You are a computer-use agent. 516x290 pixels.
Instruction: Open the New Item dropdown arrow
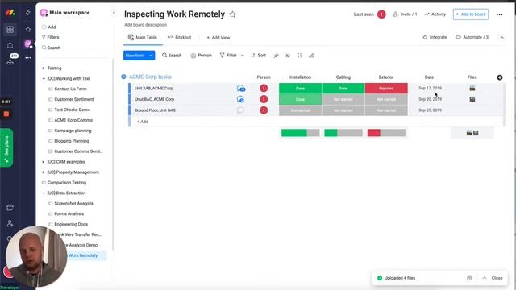(x=151, y=56)
